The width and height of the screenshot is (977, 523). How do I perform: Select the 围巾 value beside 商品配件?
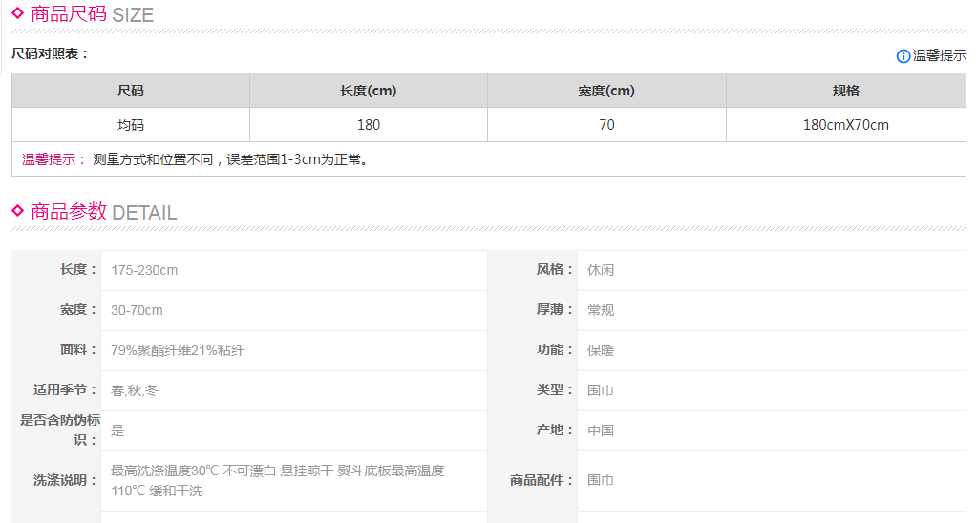[601, 480]
